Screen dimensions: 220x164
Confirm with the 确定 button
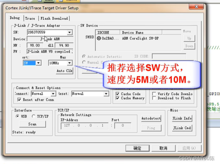(x=137, y=148)
